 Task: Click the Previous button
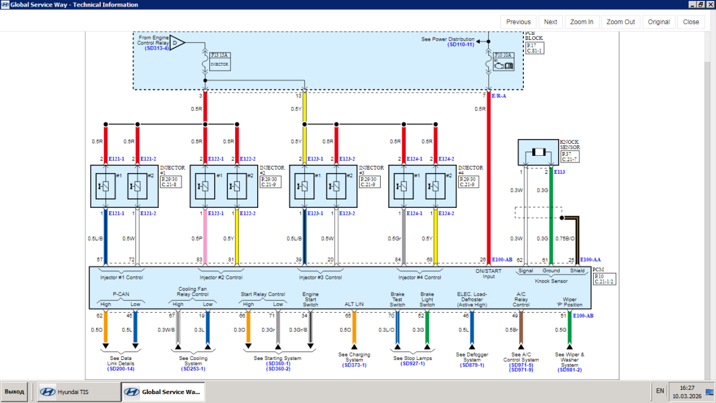[518, 21]
